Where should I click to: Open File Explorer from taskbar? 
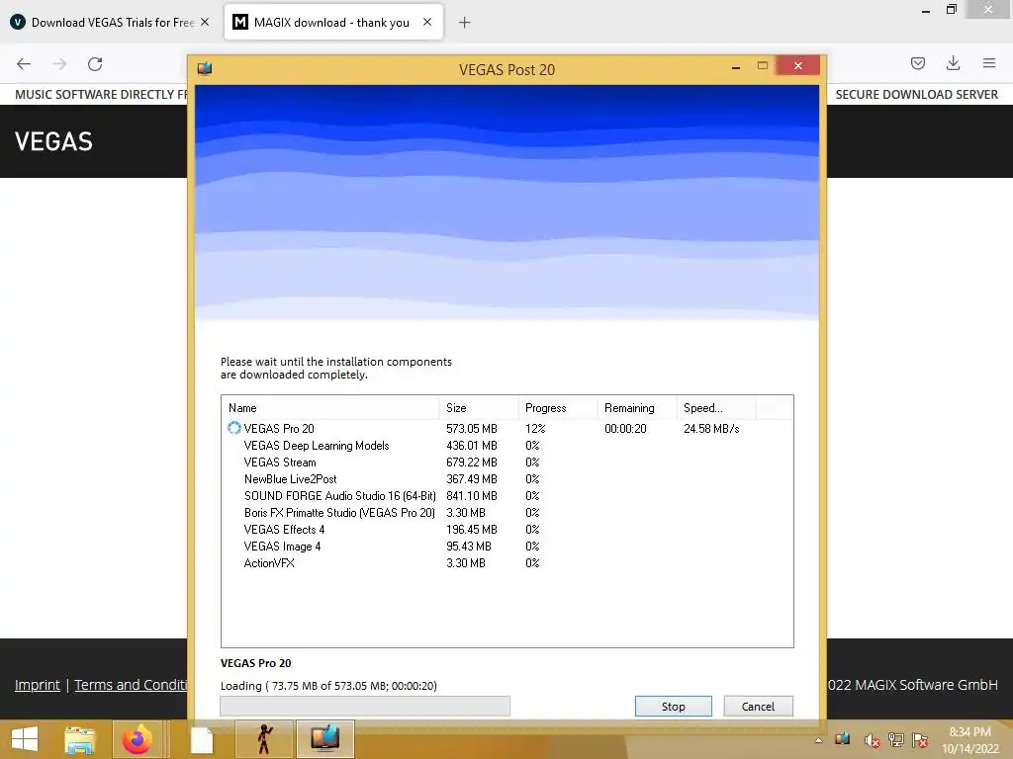[79, 739]
